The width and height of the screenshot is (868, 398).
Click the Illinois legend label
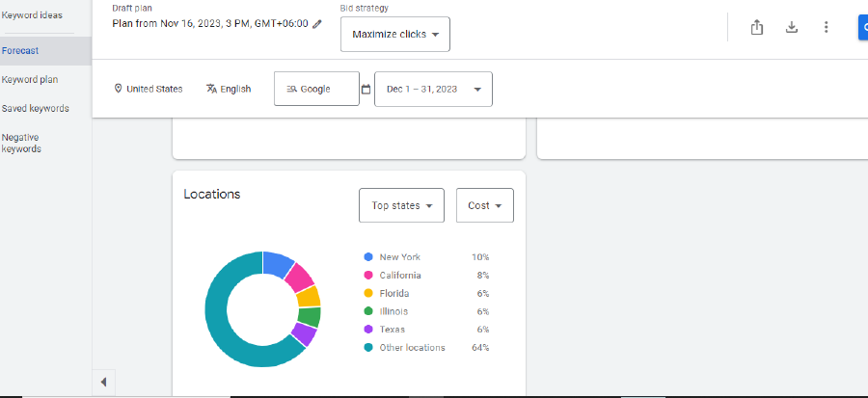pyautogui.click(x=393, y=311)
